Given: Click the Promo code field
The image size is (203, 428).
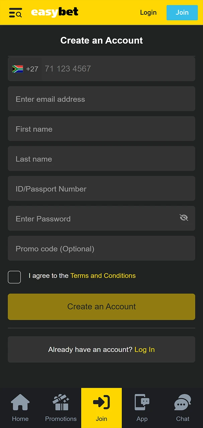Looking at the screenshot, I should point(101,248).
